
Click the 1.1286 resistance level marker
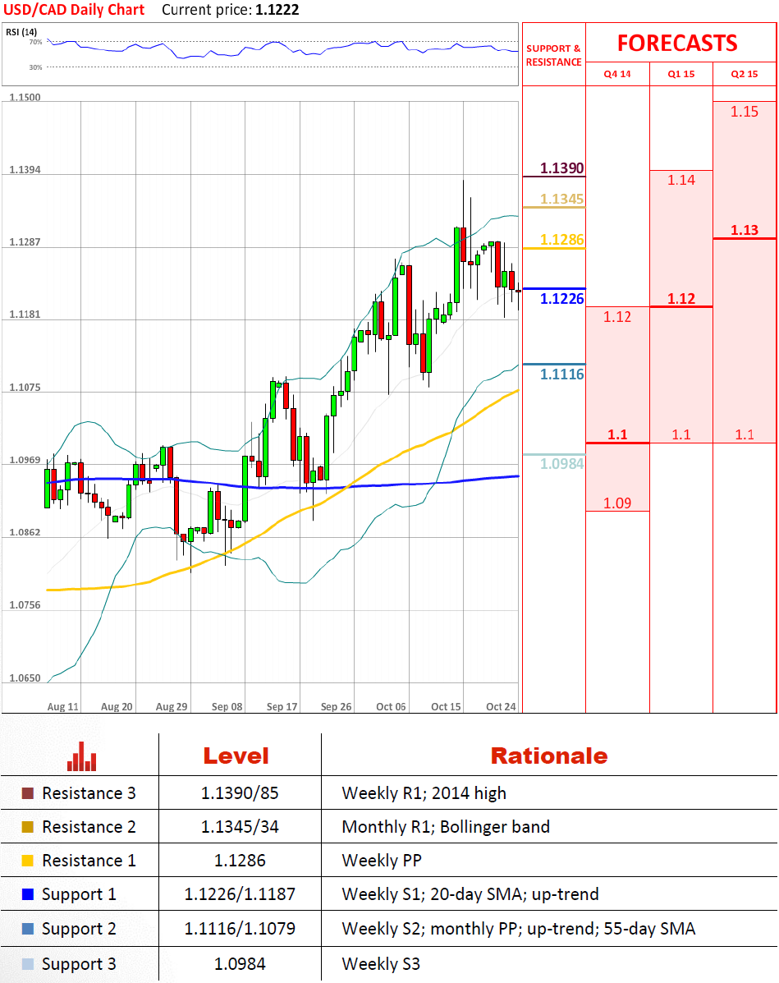(562, 240)
